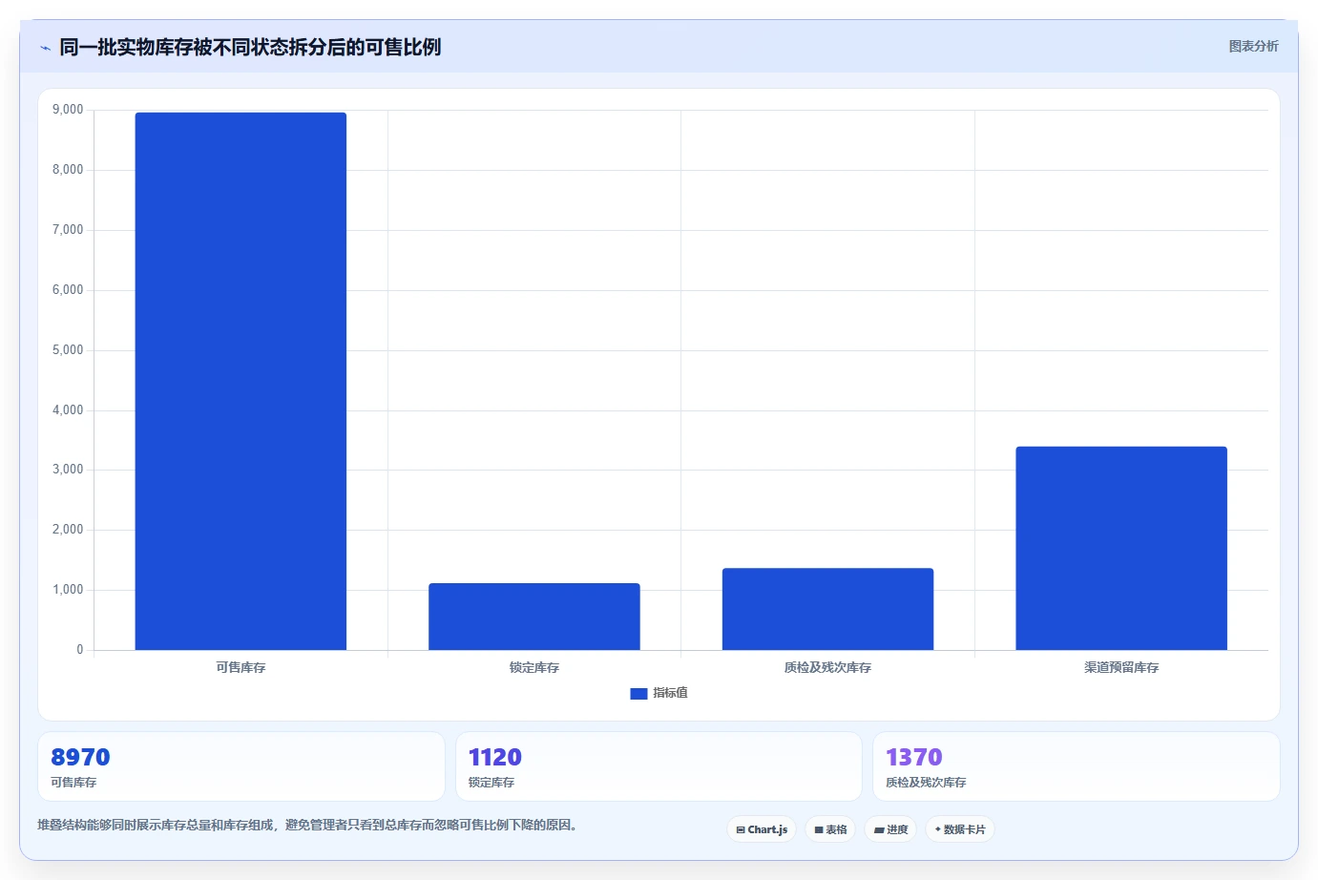Toggle the 指标值 legend color box
This screenshot has width=1318, height=880.
[x=638, y=694]
